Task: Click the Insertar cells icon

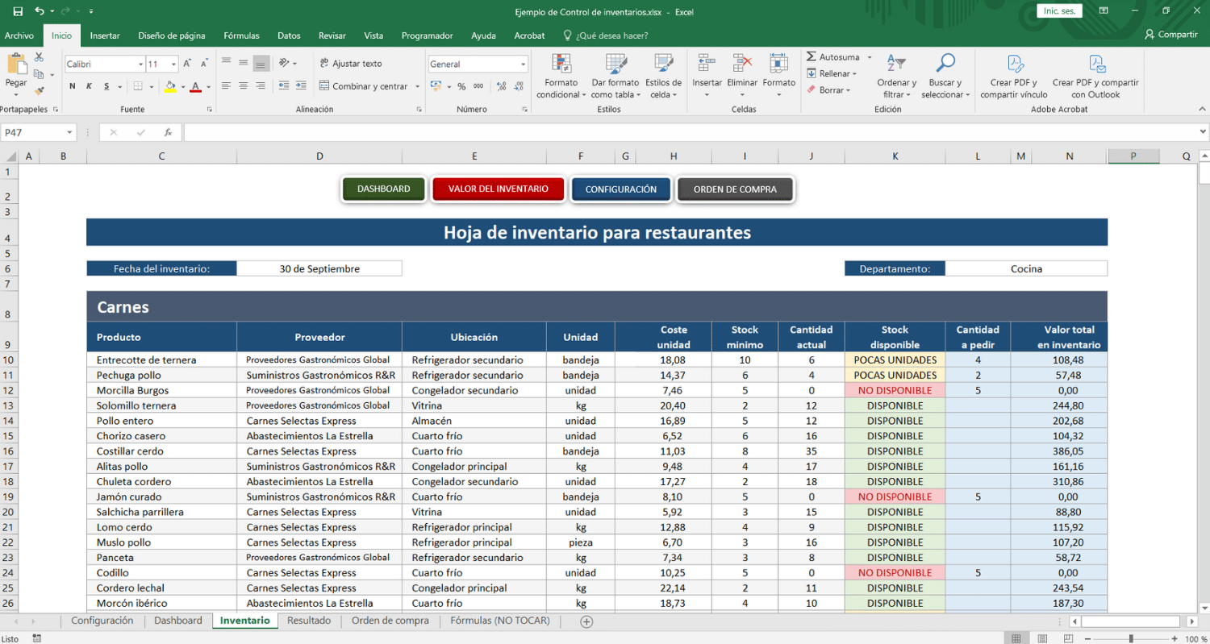Action: click(707, 64)
